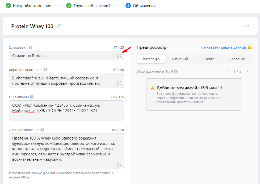Image resolution: width=260 pixels, height=184 pixels.
Task: Click help icon next to Заголовок label
Action: 31,48
